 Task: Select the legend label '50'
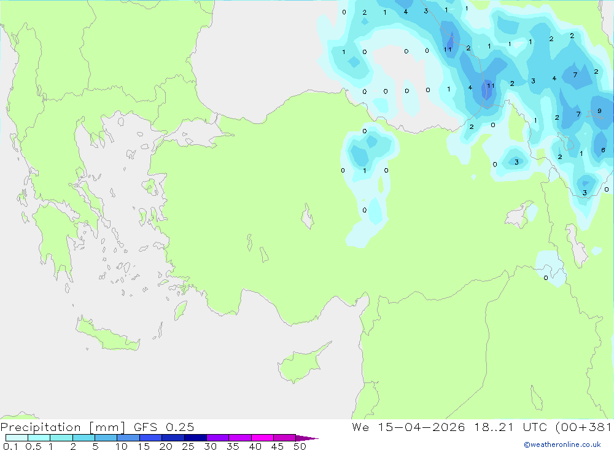pos(300,446)
